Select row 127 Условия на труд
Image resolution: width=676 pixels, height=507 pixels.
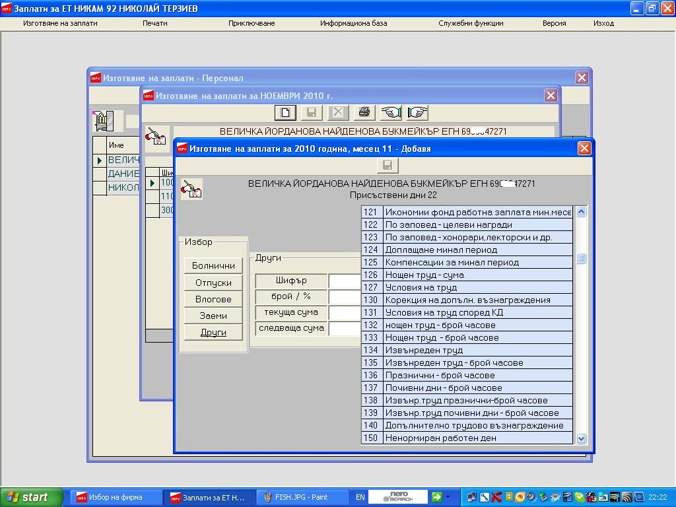pyautogui.click(x=467, y=287)
